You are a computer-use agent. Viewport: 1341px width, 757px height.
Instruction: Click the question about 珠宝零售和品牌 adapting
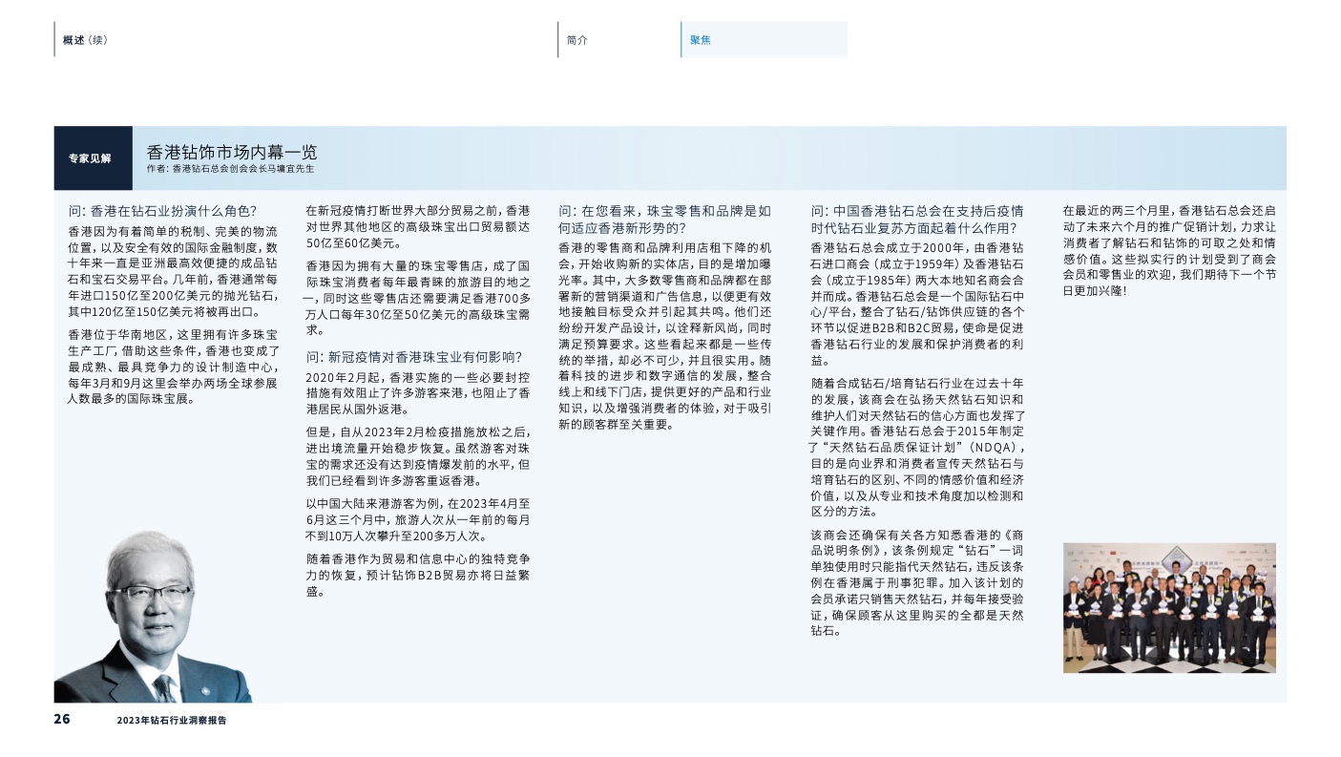(x=664, y=219)
